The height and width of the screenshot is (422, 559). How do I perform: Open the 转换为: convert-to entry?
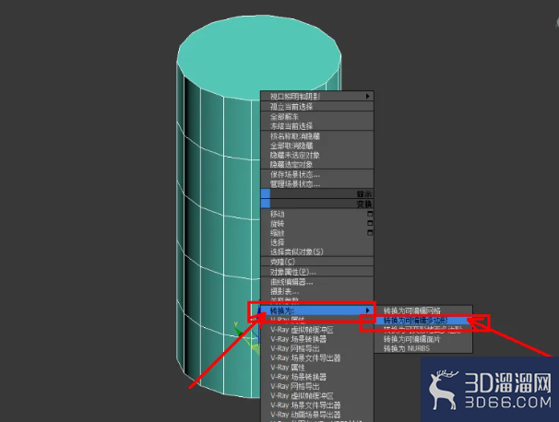pos(317,311)
